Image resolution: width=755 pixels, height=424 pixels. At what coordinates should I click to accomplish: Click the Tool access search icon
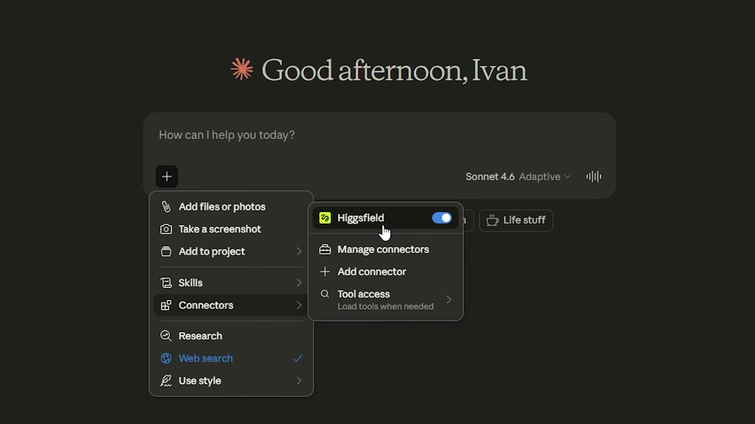(325, 294)
